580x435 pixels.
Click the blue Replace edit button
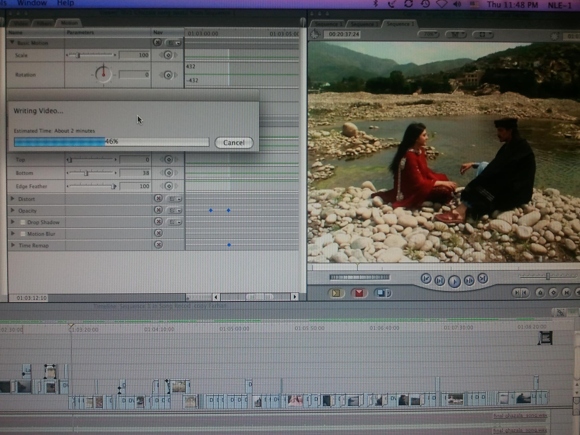point(383,293)
